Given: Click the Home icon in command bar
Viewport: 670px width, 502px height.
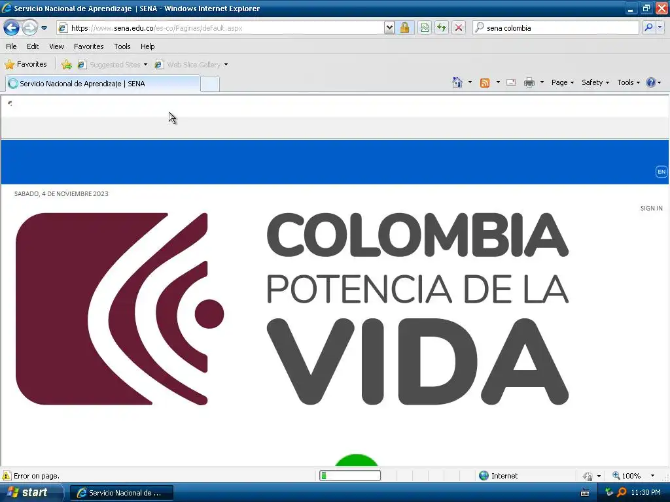Looking at the screenshot, I should tap(457, 82).
